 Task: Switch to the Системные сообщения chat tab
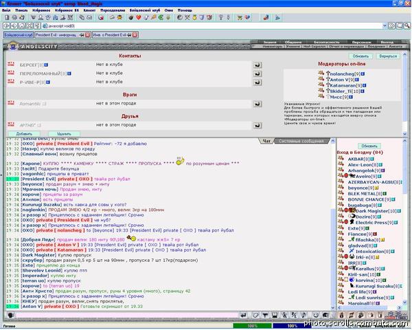point(301,141)
